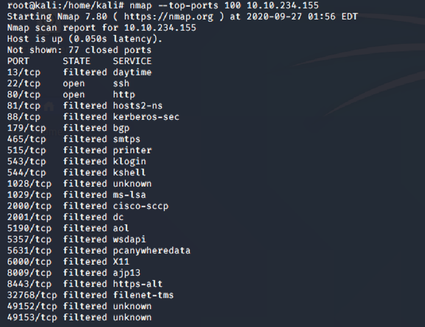Image resolution: width=425 pixels, height=327 pixels.
Task: Click the http service name
Action: tap(124, 94)
